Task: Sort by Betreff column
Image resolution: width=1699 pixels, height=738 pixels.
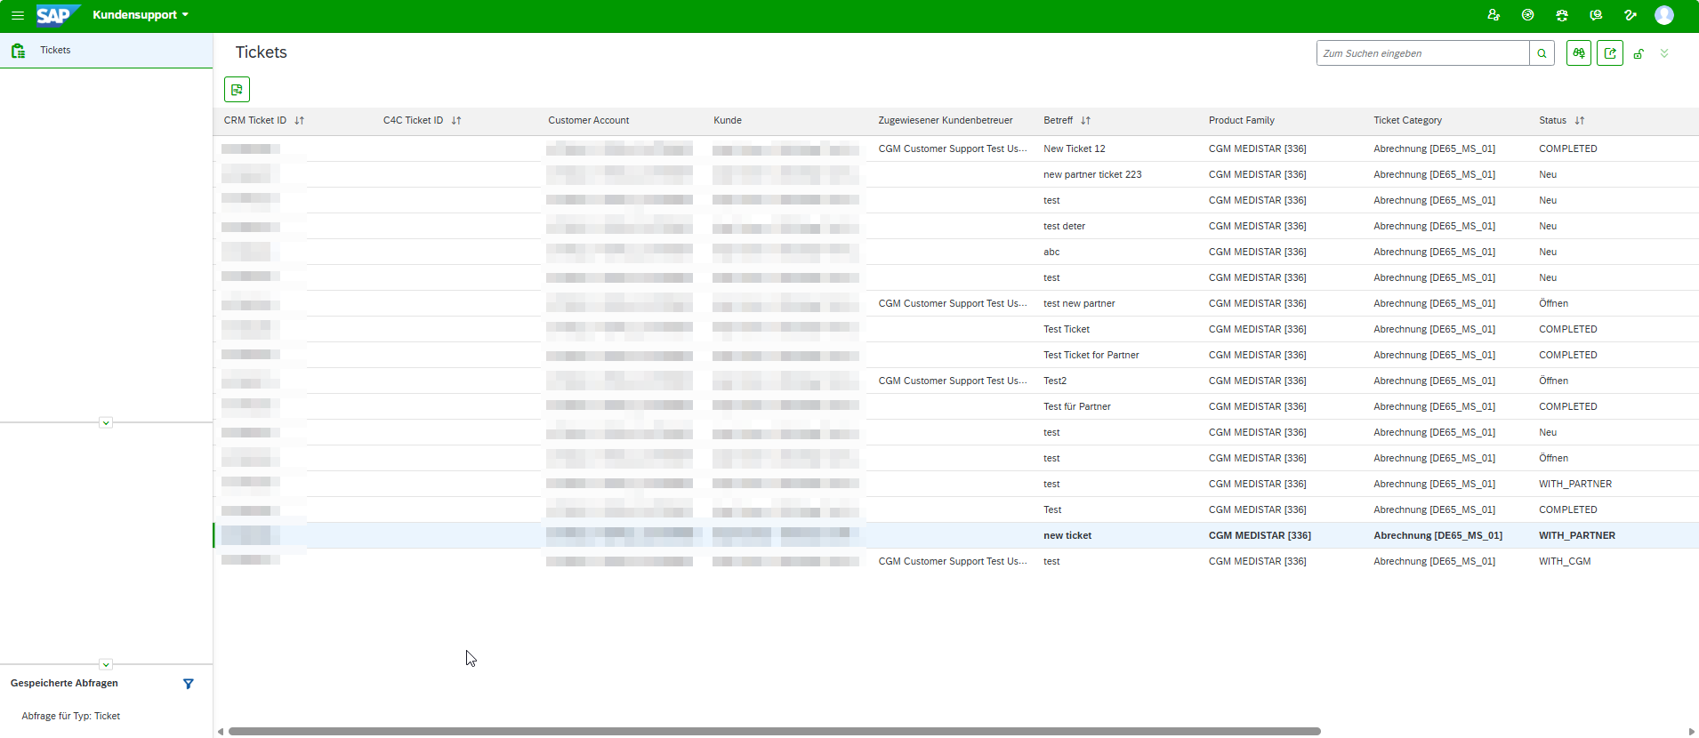Action: 1085,120
